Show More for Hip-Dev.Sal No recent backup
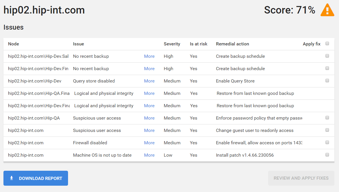The width and height of the screenshot is (339, 192). pyautogui.click(x=149, y=56)
